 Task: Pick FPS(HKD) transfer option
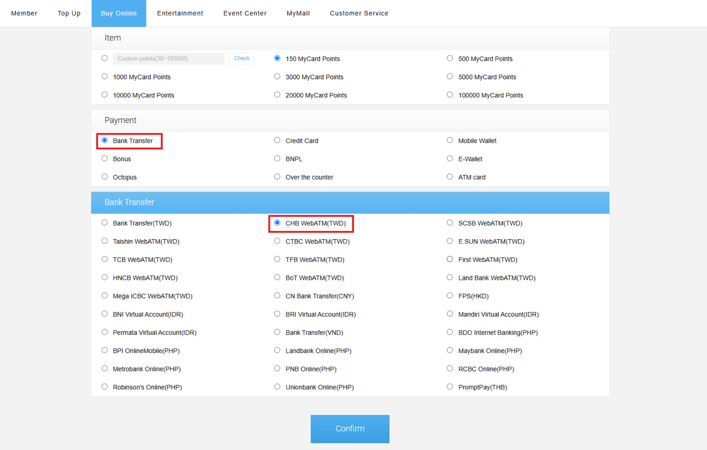[450, 296]
